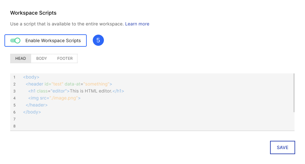Place cursor on empty editor line 7
The width and height of the screenshot is (305, 164).
[152, 119]
